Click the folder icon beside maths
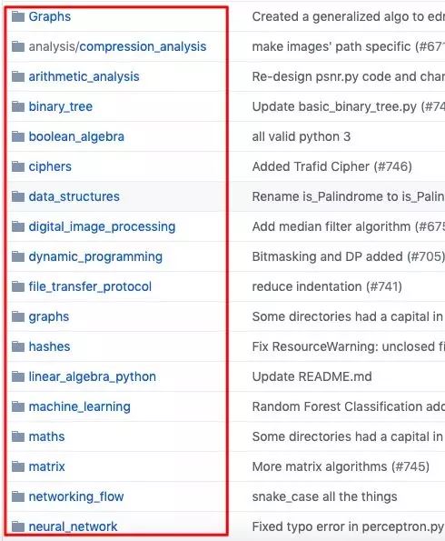This screenshot has width=445, height=541. [x=18, y=436]
